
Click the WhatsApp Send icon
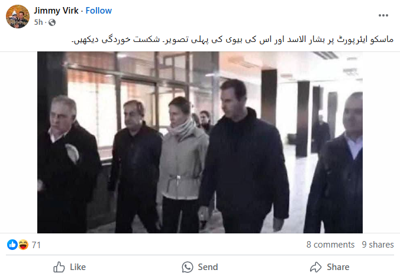[x=188, y=267]
